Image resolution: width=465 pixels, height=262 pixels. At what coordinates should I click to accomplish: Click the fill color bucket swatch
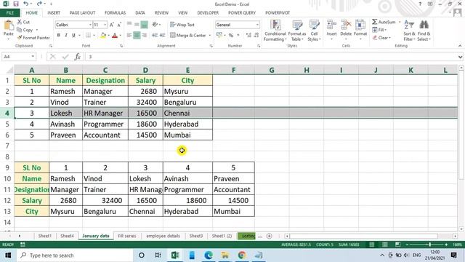(103, 36)
